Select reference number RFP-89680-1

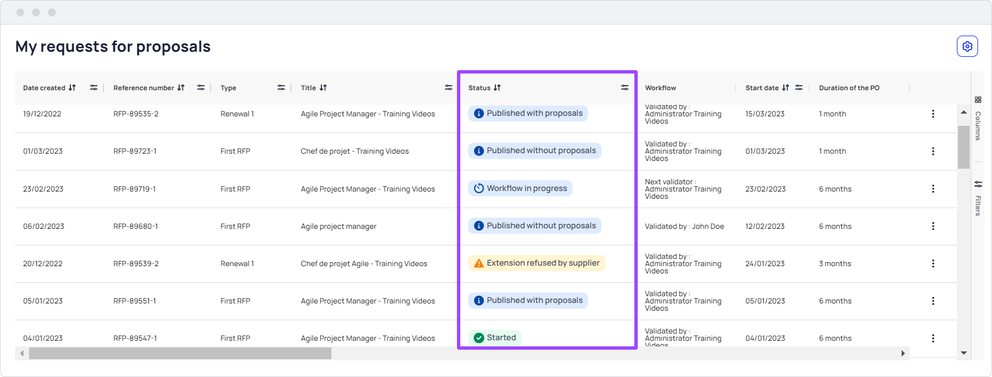[x=136, y=227]
